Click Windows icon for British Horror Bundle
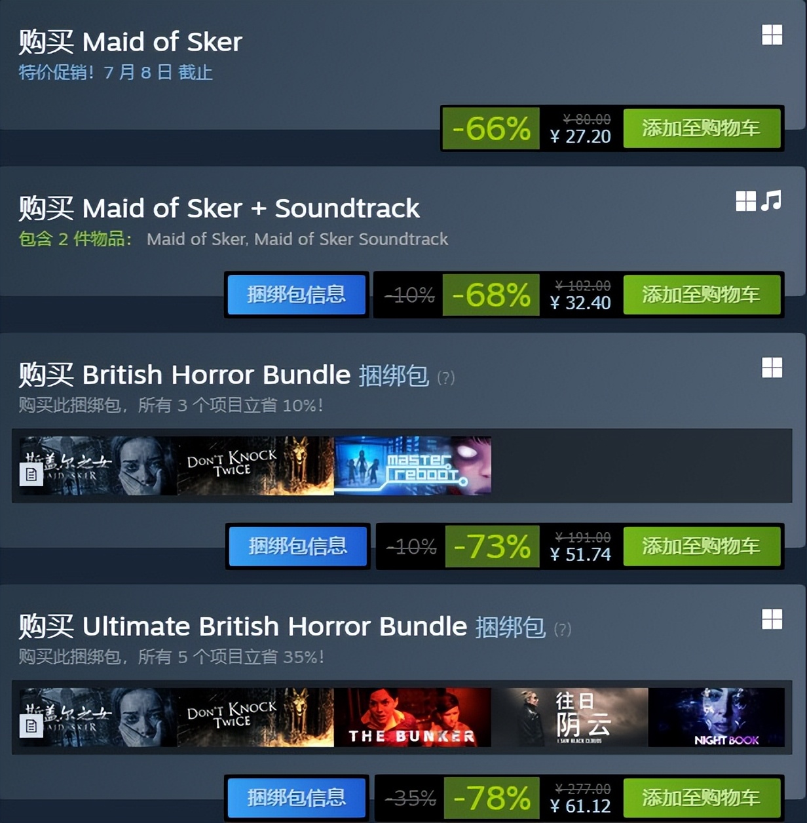 [x=772, y=368]
